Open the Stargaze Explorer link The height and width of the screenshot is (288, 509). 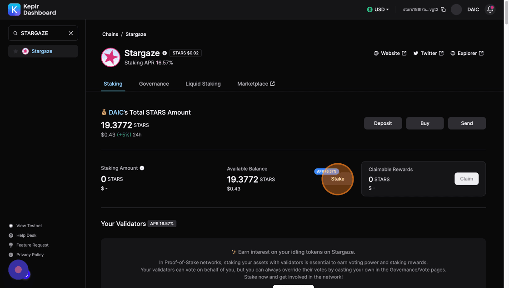pos(467,54)
